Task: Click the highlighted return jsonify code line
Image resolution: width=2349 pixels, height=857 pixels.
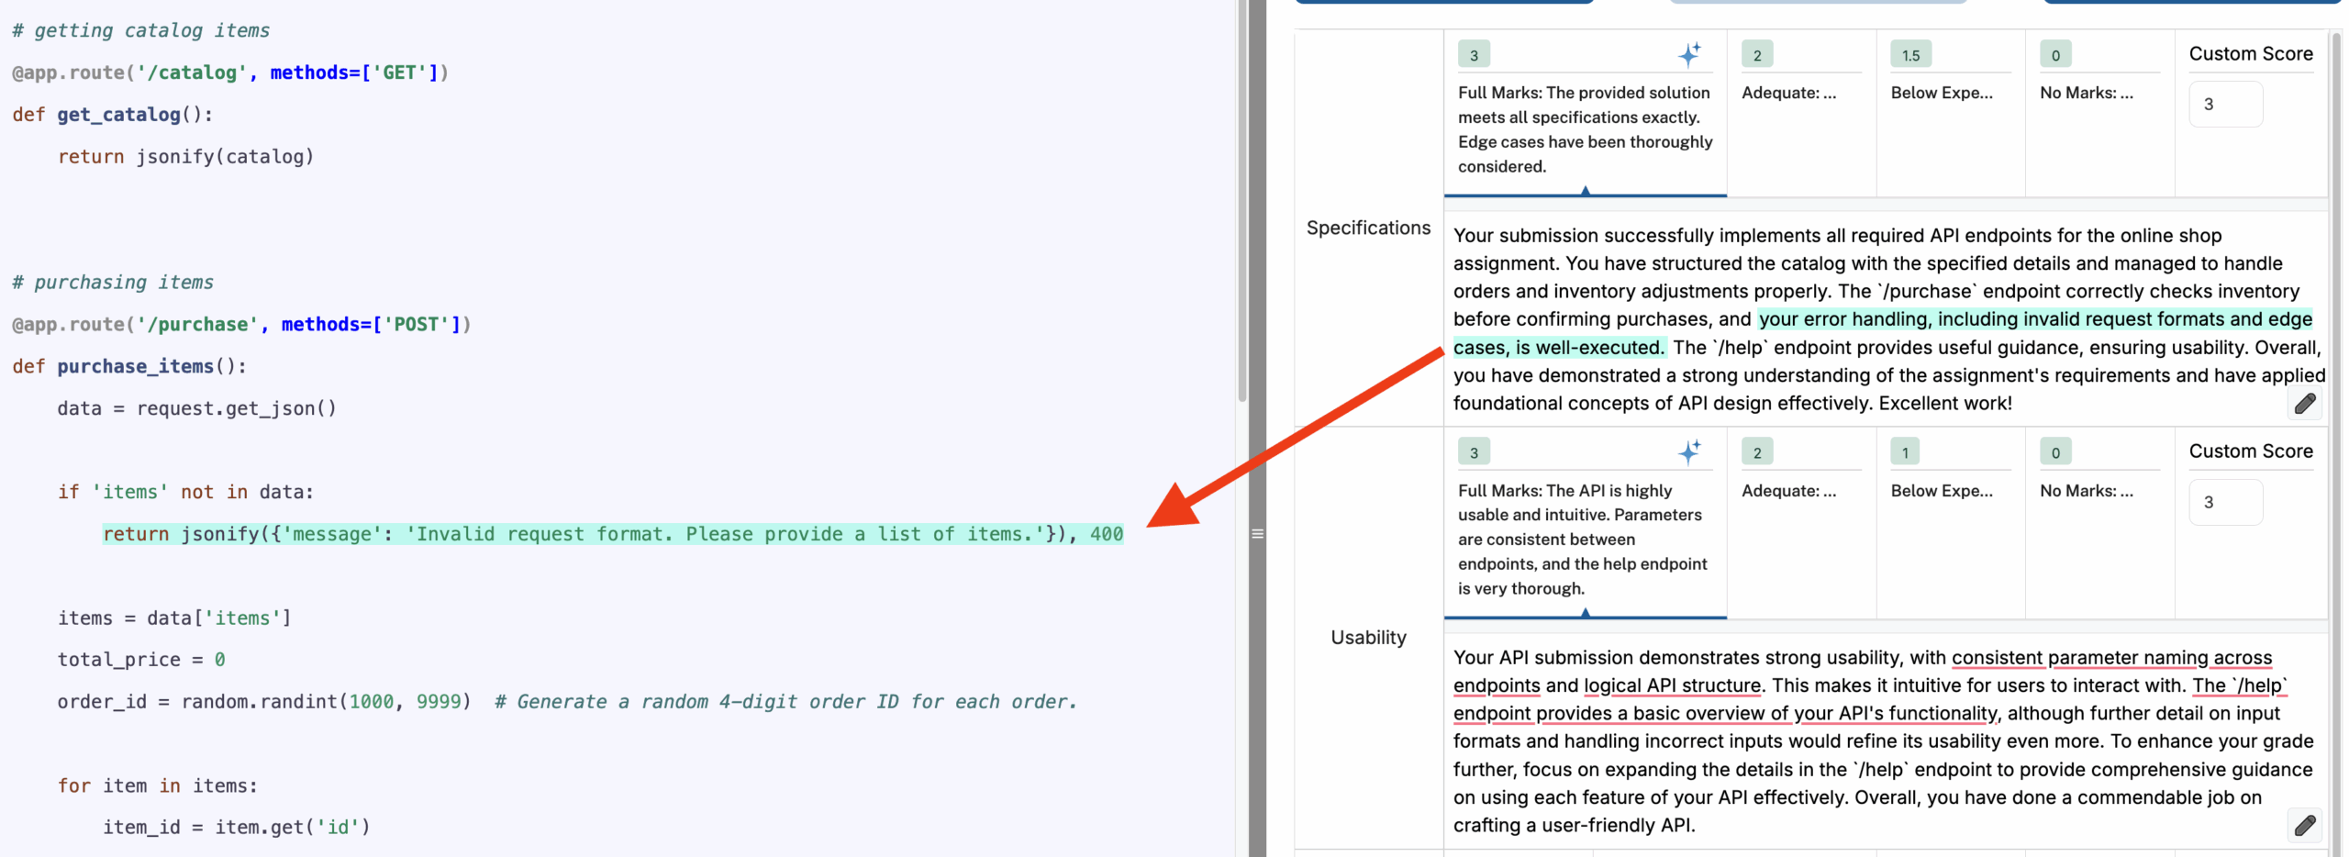Action: [612, 534]
